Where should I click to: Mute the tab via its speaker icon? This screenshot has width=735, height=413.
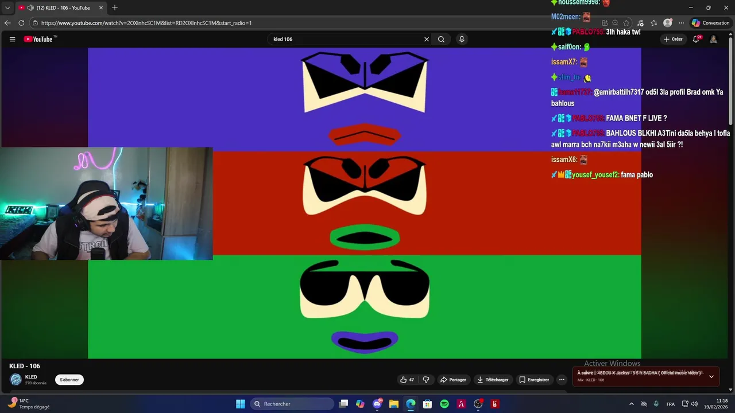tap(30, 8)
